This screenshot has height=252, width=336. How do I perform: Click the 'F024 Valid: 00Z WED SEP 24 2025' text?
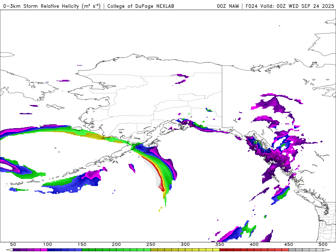290,6
